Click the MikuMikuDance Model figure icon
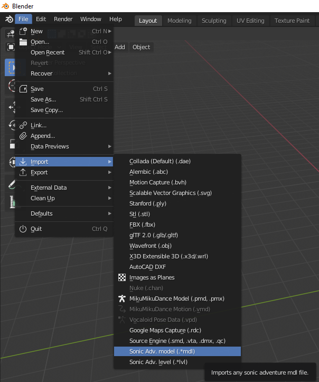This screenshot has width=319, height=382. tap(122, 299)
